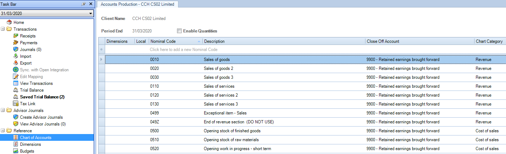Click the Saved Trial Balance scales icon

(16, 97)
